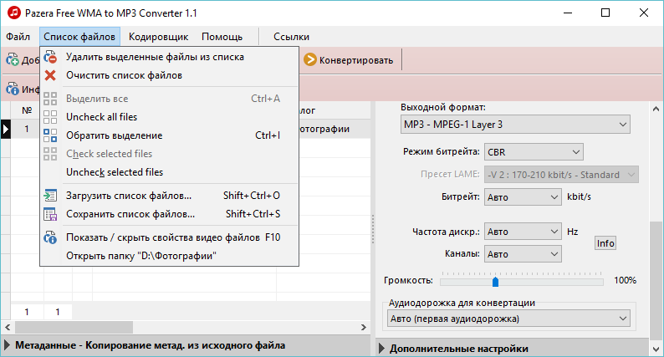Click the orange Convert arrow icon
664x357 pixels.
[x=310, y=59]
